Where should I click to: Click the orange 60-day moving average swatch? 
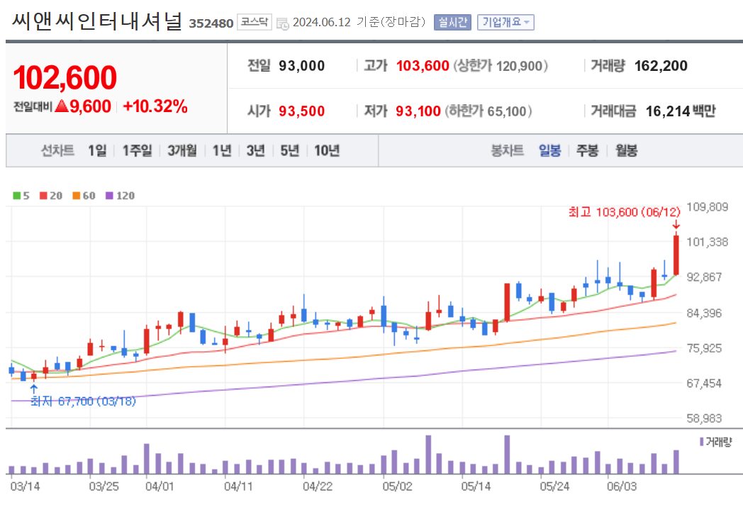click(x=77, y=196)
